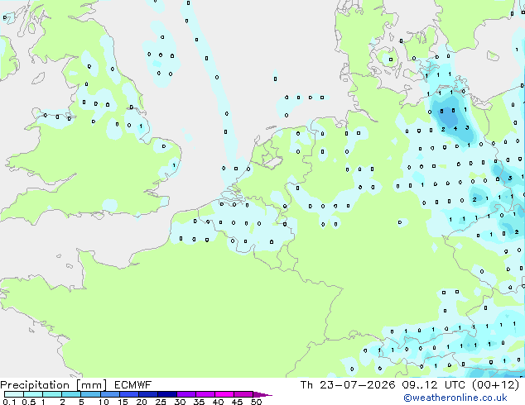525x405 pixels.
Task: Pick the 30–35 mm purple legend swatch
Action: click(x=186, y=394)
